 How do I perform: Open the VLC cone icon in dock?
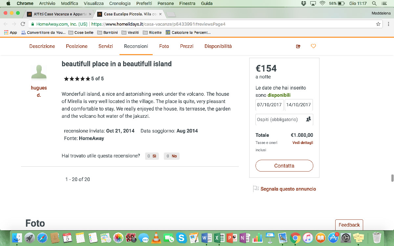pos(157,237)
